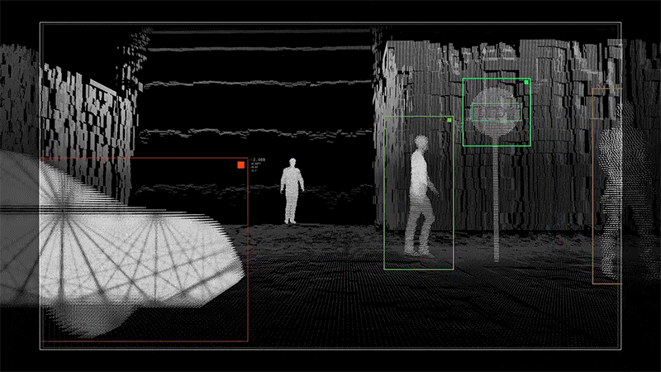Click the green corner marker on the walking pedestrian box
The image size is (661, 372).
(x=449, y=121)
